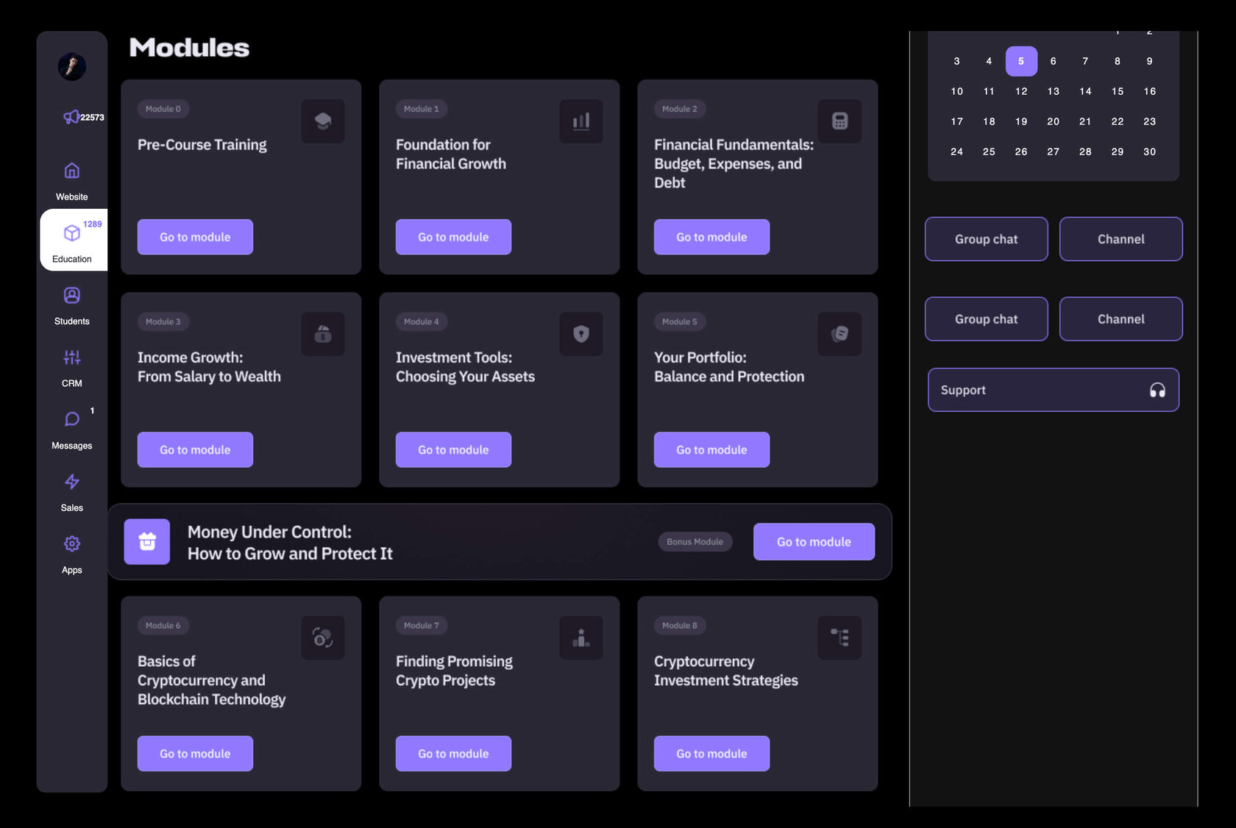Click the graduation cap icon on Module 0
1236x828 pixels.
[x=323, y=121]
